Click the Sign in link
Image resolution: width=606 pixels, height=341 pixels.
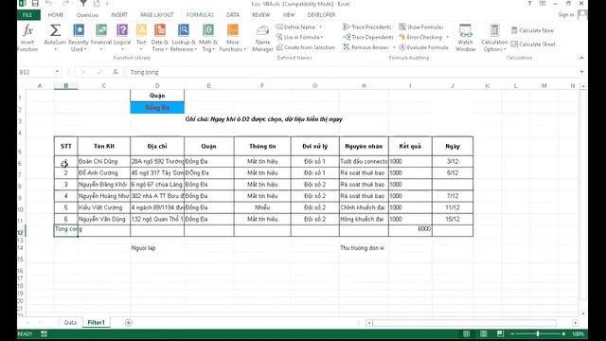[x=566, y=15]
